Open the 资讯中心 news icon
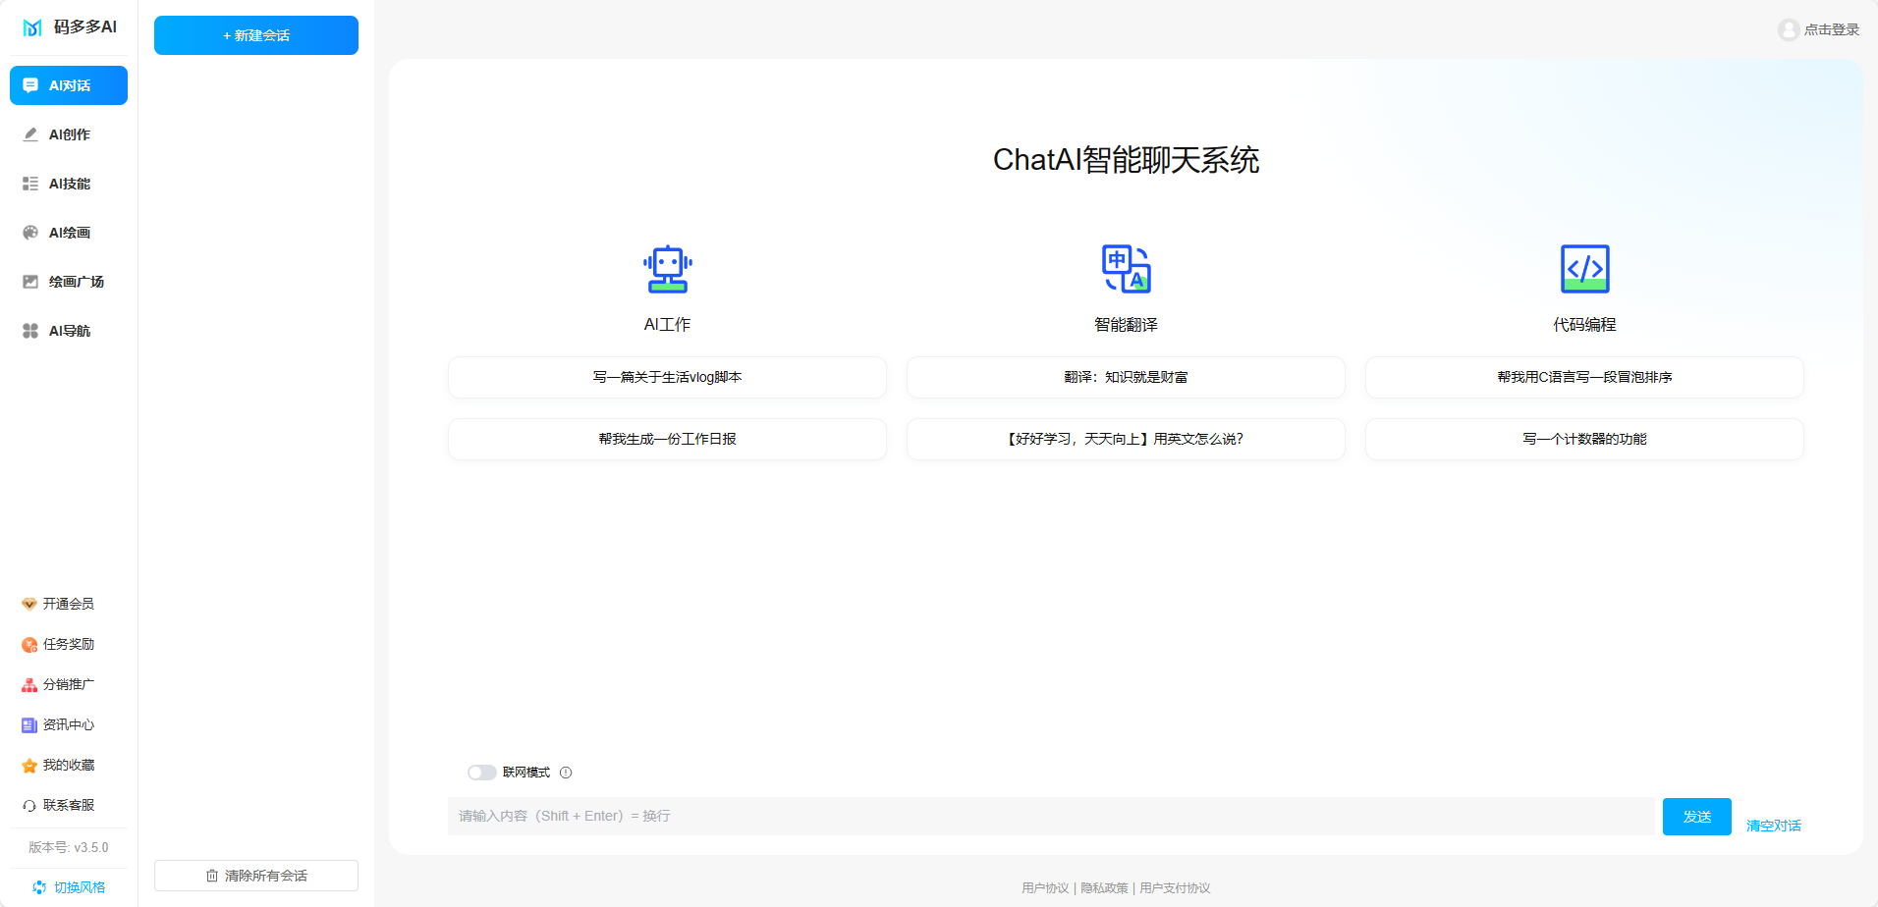The image size is (1878, 907). [x=29, y=724]
